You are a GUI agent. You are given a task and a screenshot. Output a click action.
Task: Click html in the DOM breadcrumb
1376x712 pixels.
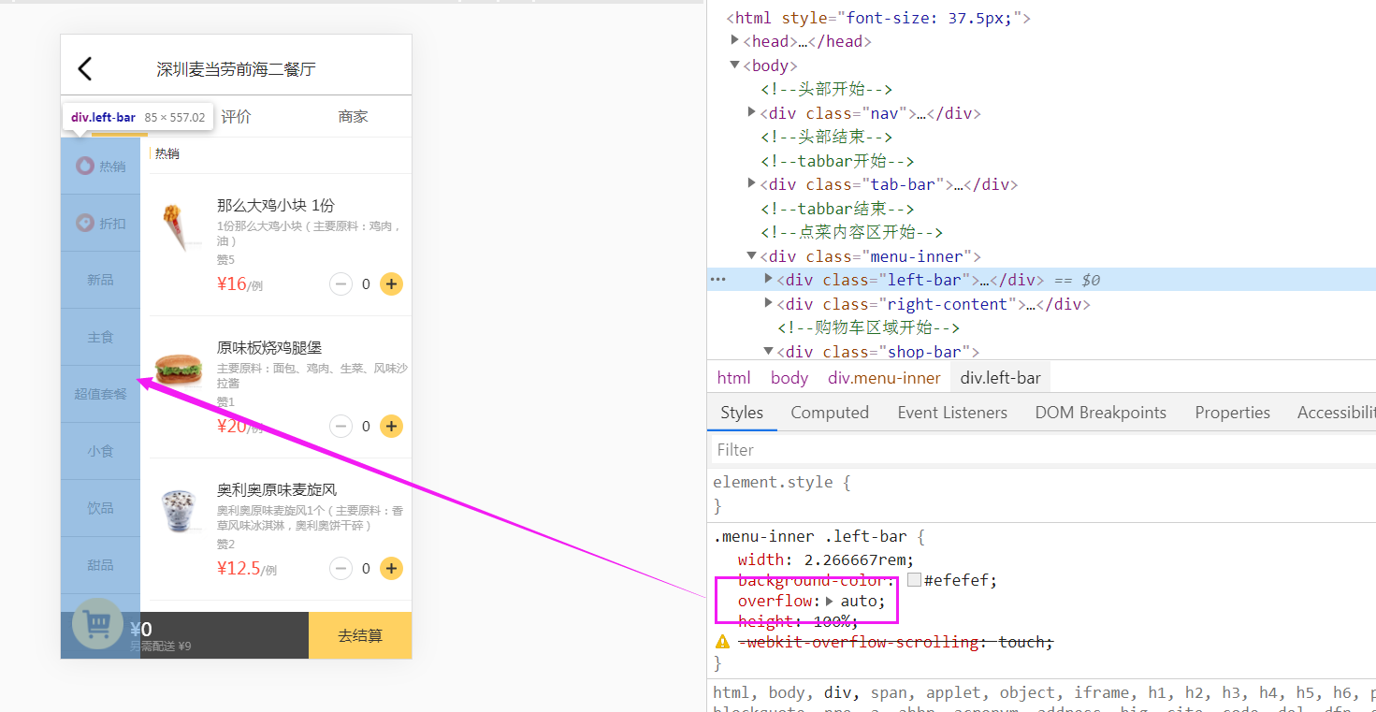(734, 378)
